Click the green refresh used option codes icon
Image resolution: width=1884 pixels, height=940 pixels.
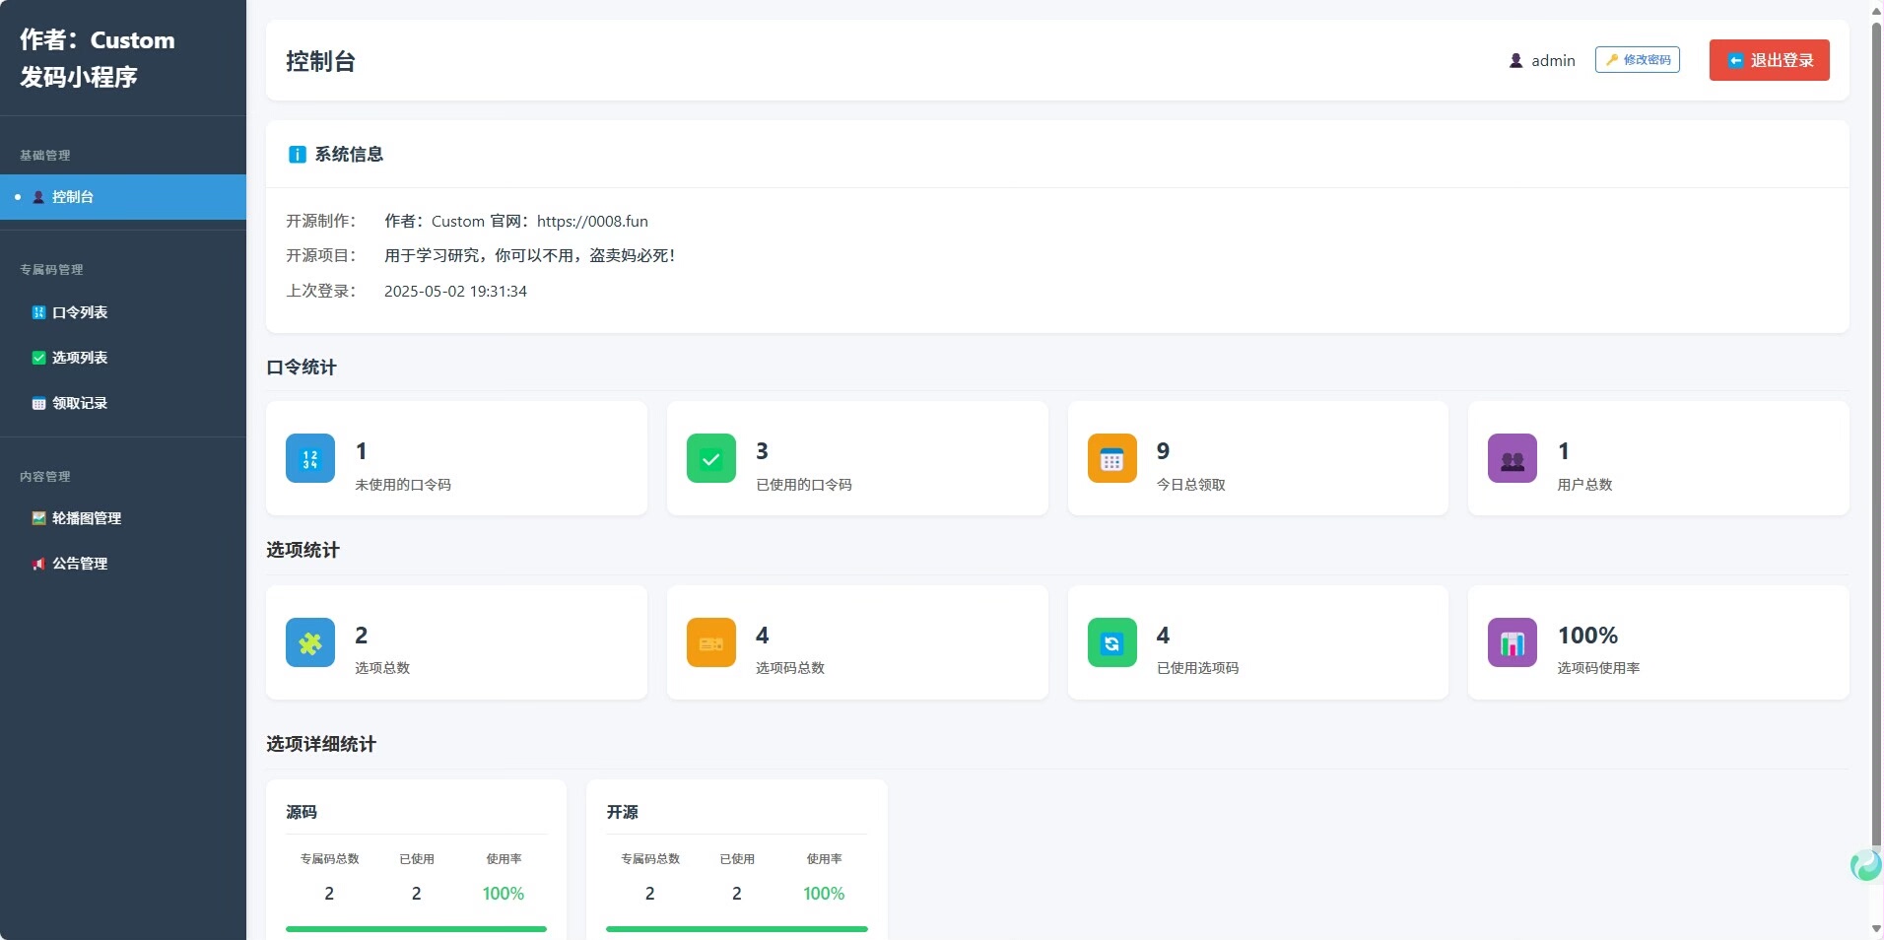[1111, 642]
